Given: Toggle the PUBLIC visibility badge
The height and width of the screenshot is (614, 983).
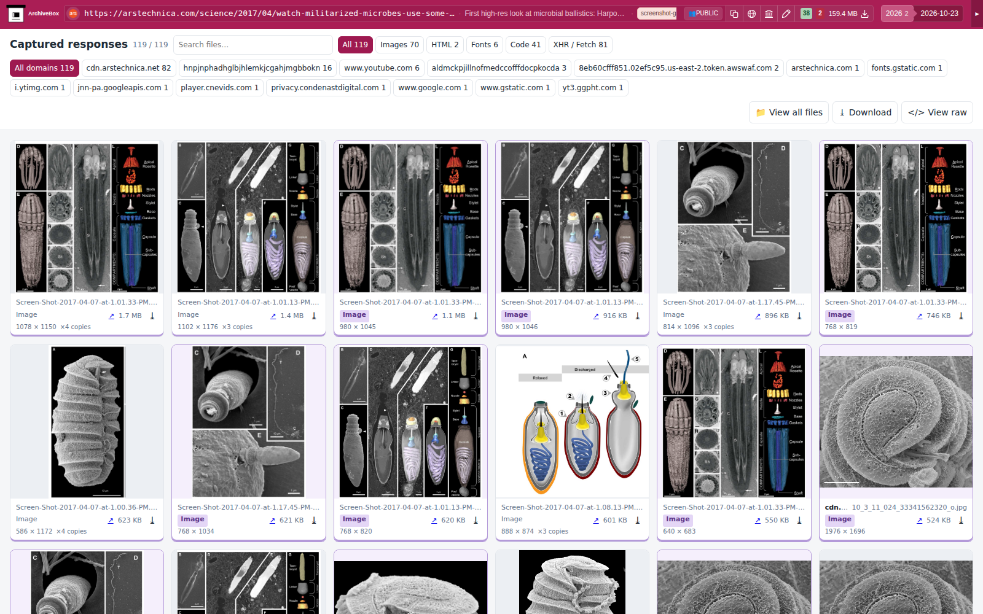Looking at the screenshot, I should pos(703,14).
